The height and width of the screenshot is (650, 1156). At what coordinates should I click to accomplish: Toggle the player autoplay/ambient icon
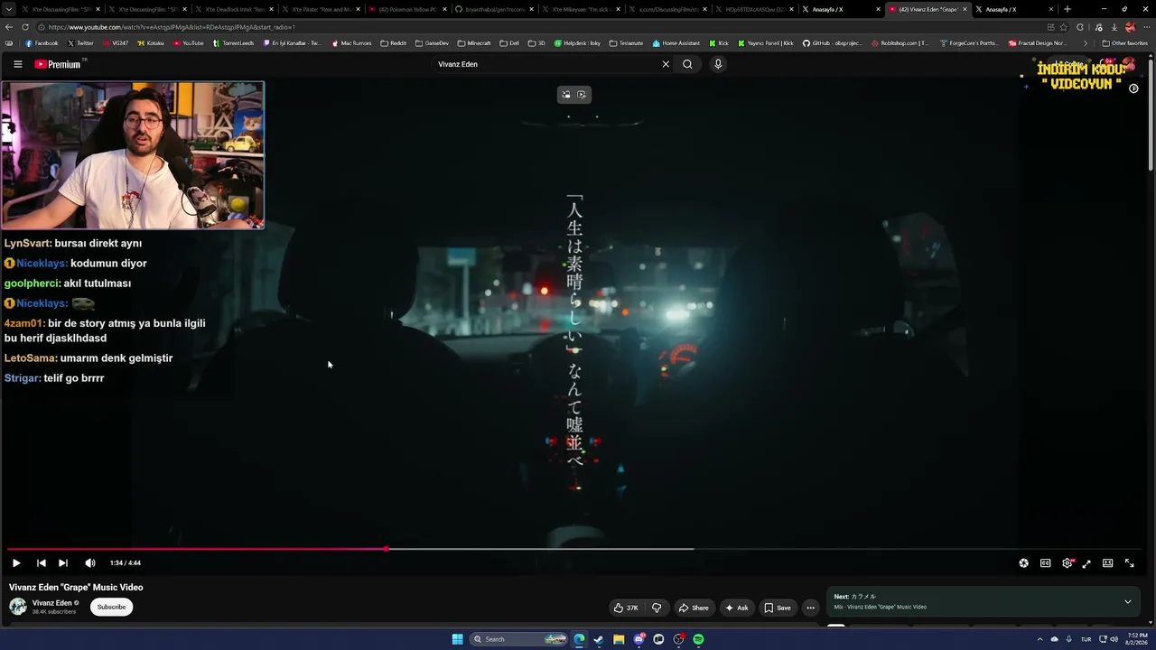pyautogui.click(x=1023, y=563)
